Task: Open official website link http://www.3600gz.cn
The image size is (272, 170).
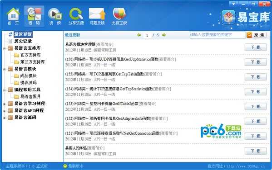Action: [x=246, y=166]
